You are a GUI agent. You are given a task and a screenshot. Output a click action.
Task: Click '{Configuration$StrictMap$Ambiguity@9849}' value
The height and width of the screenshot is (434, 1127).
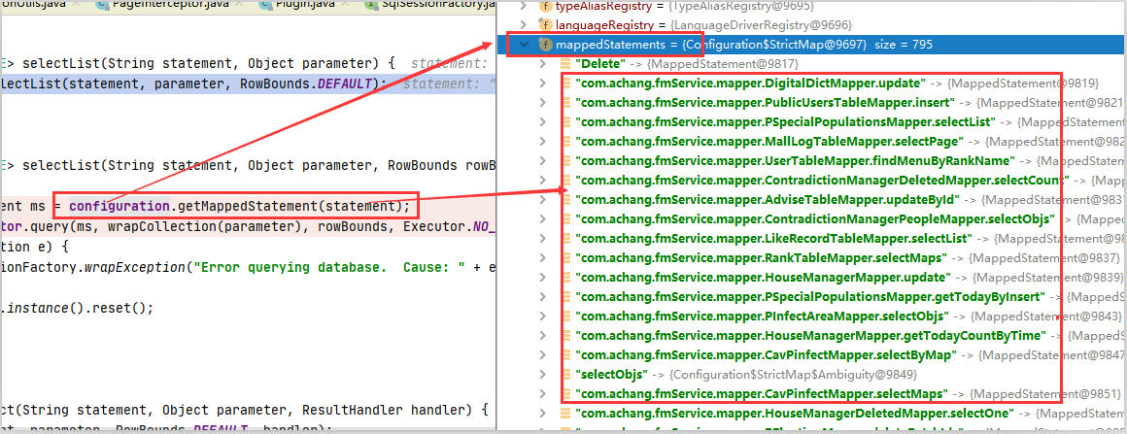click(x=794, y=375)
